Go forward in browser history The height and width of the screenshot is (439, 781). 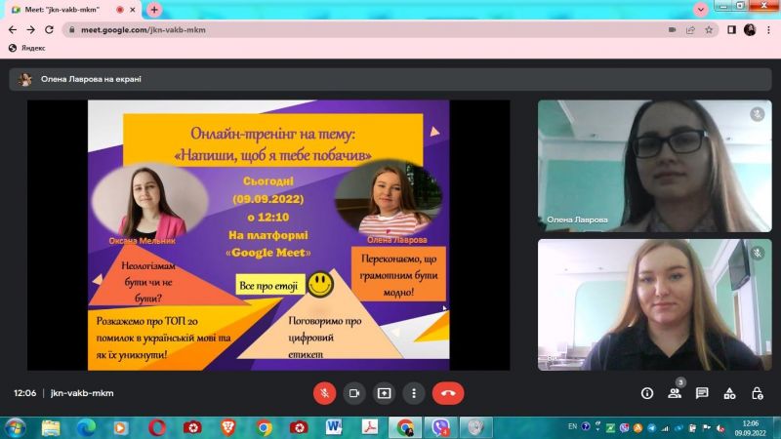(31, 30)
